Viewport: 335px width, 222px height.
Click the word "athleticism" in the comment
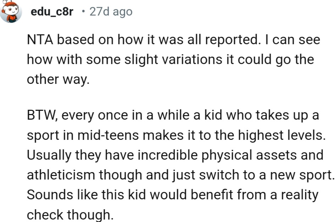click(x=60, y=175)
